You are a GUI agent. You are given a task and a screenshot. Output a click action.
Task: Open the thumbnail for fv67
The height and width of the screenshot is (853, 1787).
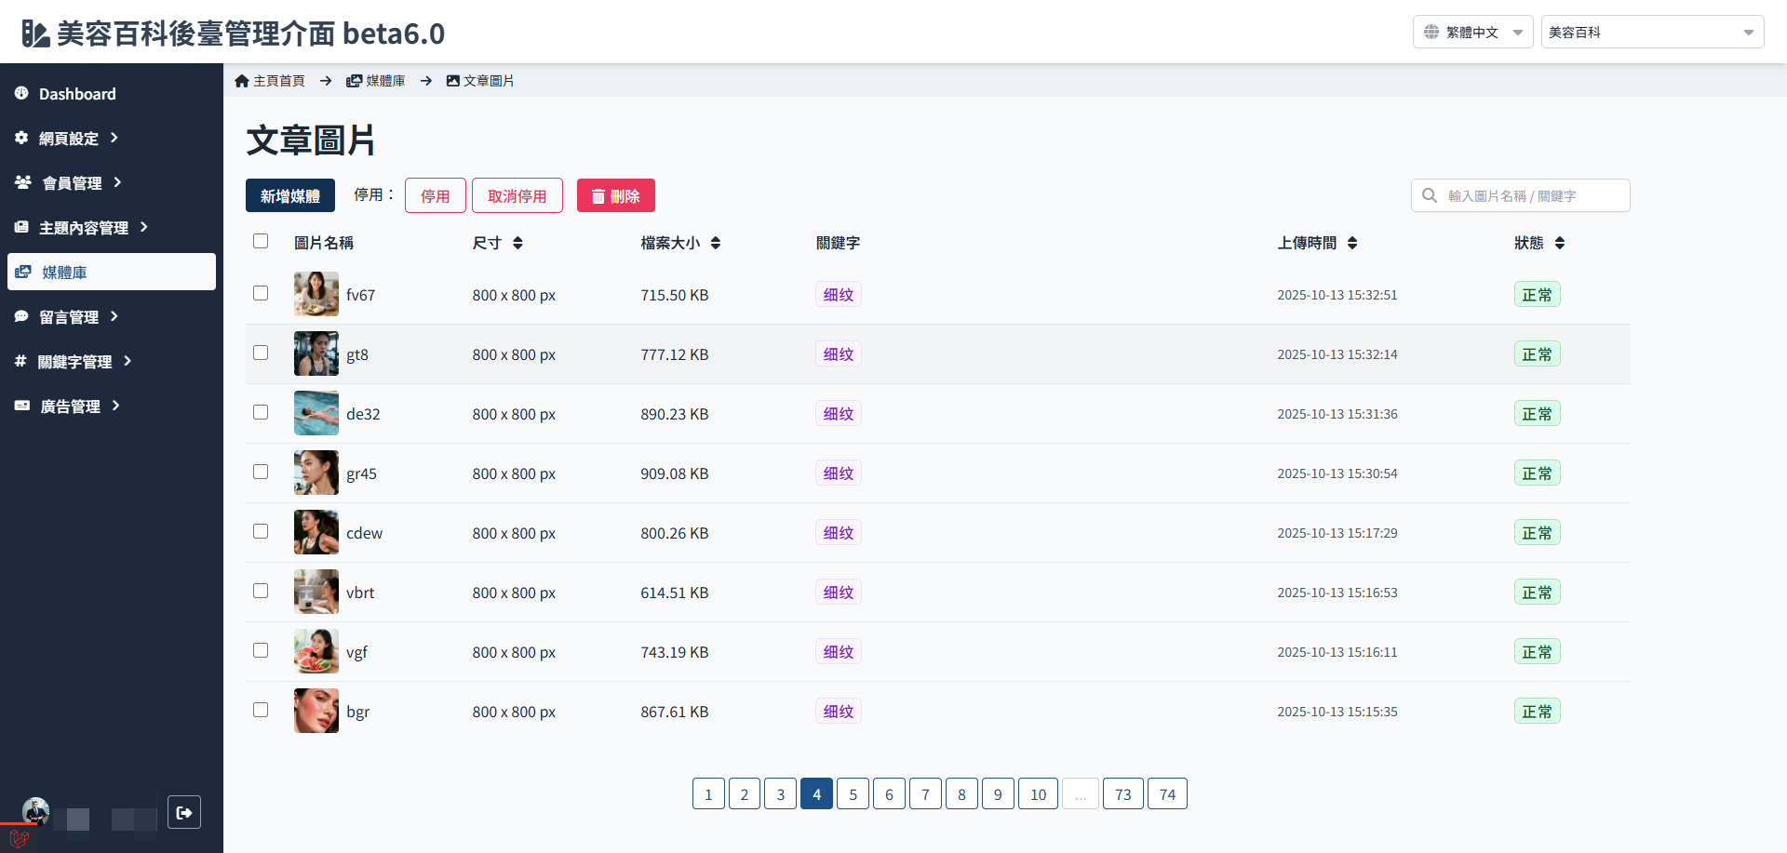click(x=316, y=294)
